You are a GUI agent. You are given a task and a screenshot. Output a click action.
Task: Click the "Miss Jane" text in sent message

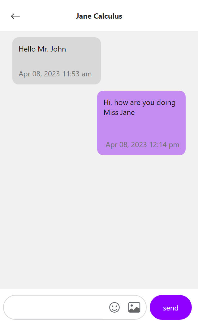pos(119,112)
